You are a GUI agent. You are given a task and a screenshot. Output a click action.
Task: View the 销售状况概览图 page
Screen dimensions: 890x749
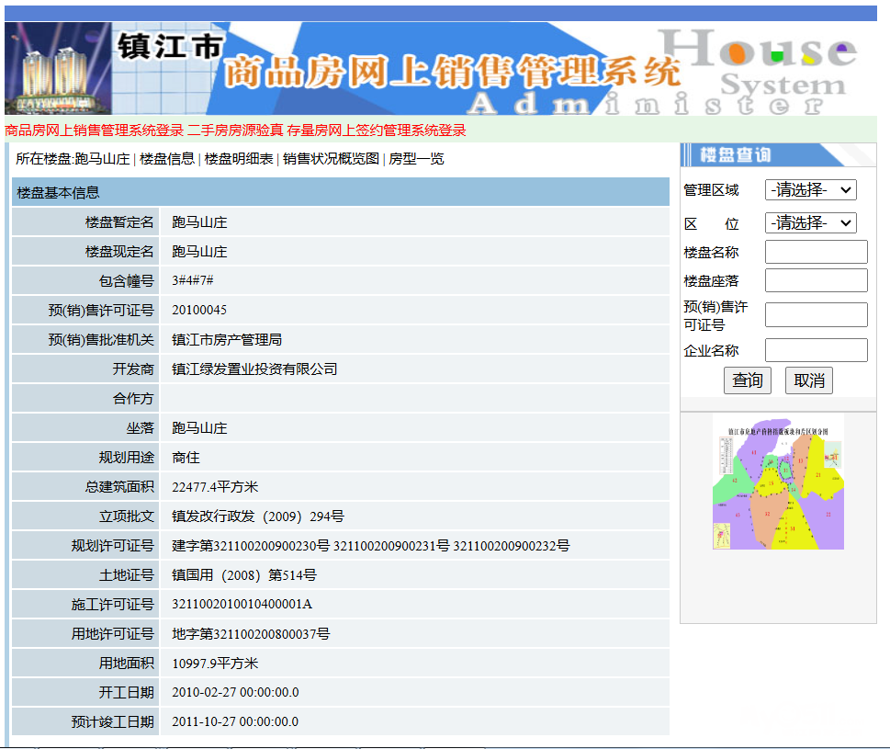coord(331,159)
